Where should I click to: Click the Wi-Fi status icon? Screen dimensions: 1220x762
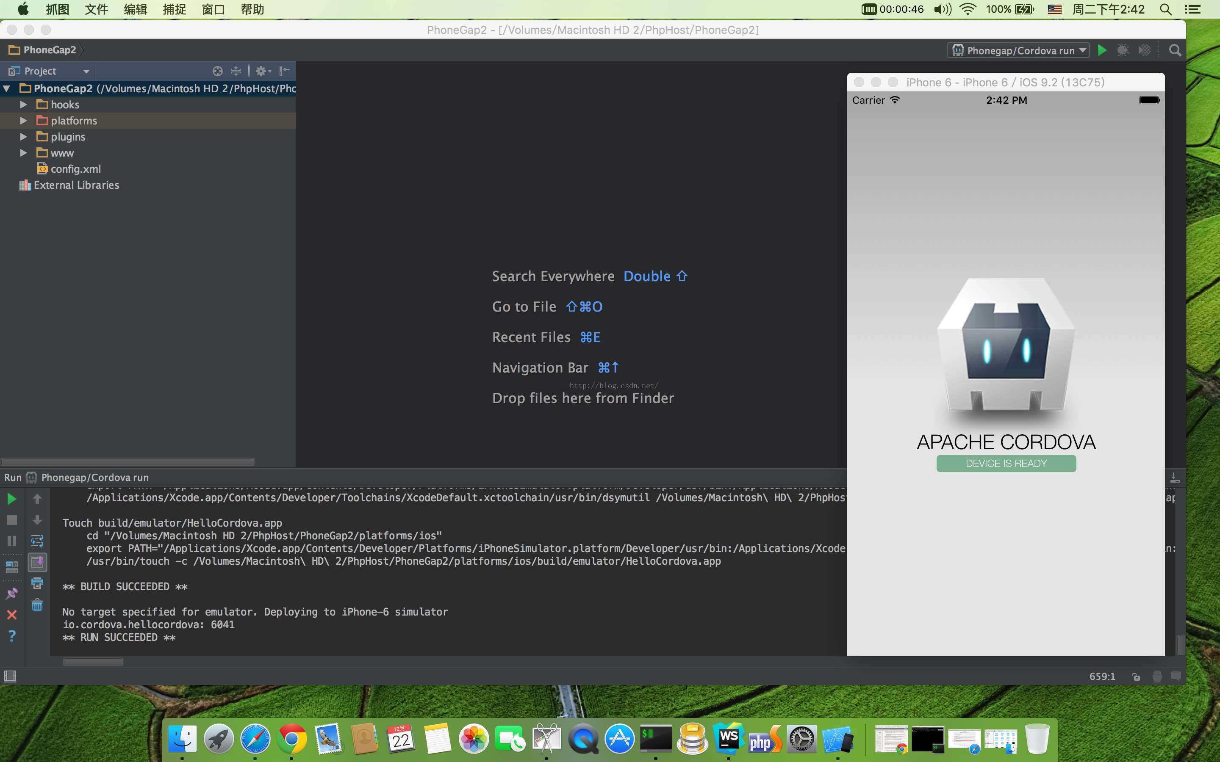point(968,9)
